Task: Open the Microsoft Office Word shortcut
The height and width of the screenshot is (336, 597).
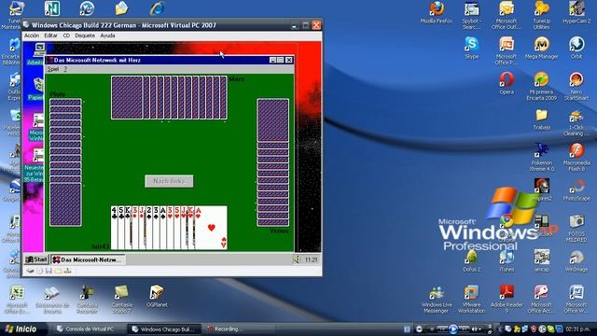Action: click(x=576, y=300)
